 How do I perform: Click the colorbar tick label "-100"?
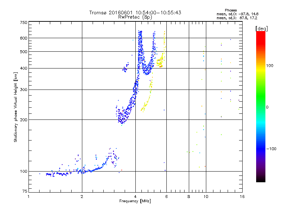pyautogui.click(x=271, y=149)
